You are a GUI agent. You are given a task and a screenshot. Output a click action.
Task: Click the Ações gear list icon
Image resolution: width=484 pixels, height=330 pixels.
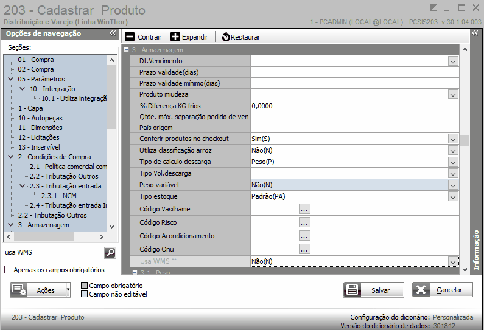(19, 290)
